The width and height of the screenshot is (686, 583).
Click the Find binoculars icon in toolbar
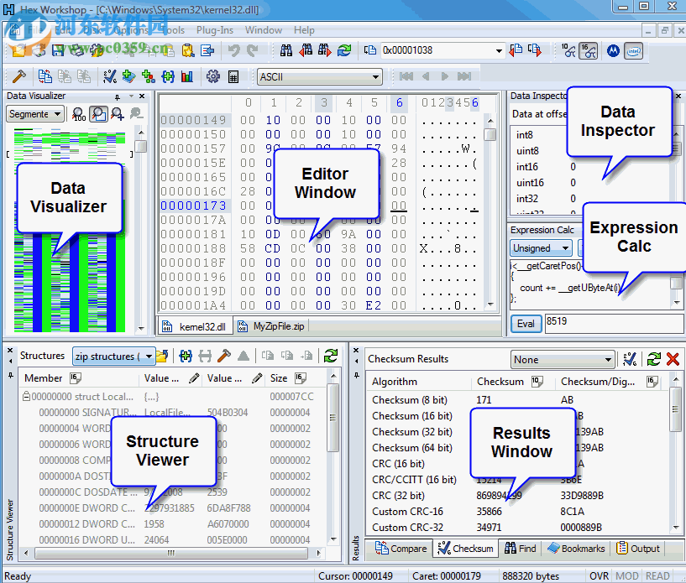pos(286,50)
